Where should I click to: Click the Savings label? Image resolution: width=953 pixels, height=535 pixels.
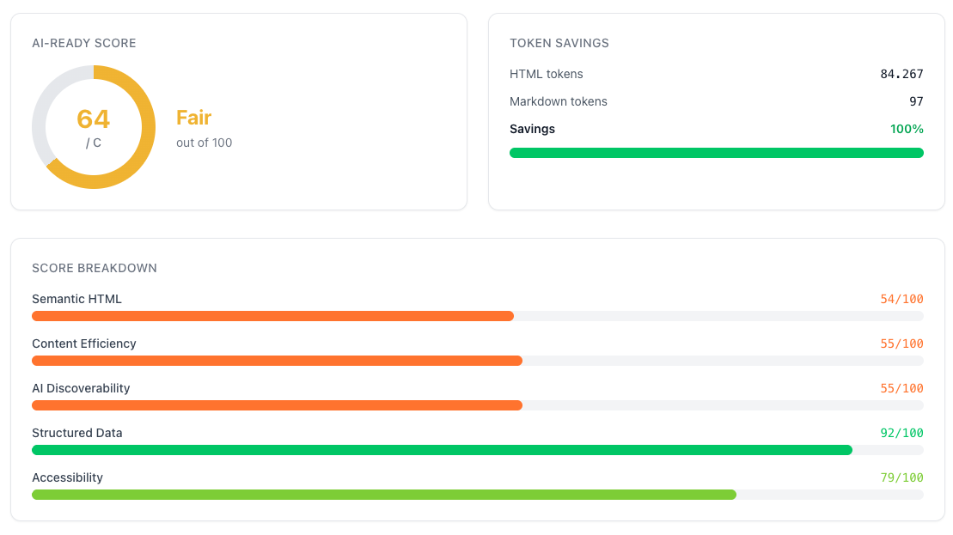(533, 129)
